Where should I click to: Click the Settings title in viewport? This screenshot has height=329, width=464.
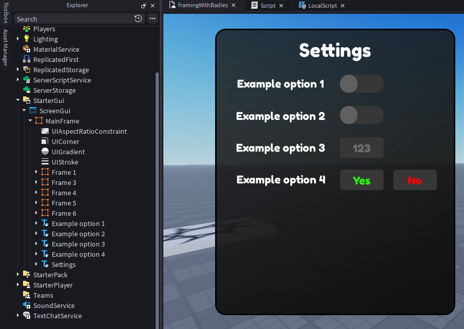tap(335, 51)
